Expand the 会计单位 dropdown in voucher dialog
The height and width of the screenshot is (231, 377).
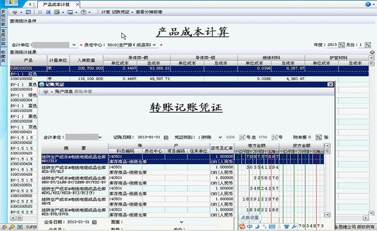point(100,138)
